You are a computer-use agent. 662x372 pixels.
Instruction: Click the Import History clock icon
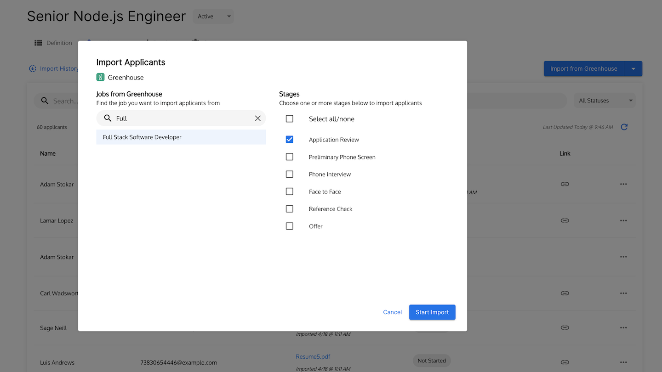(33, 69)
